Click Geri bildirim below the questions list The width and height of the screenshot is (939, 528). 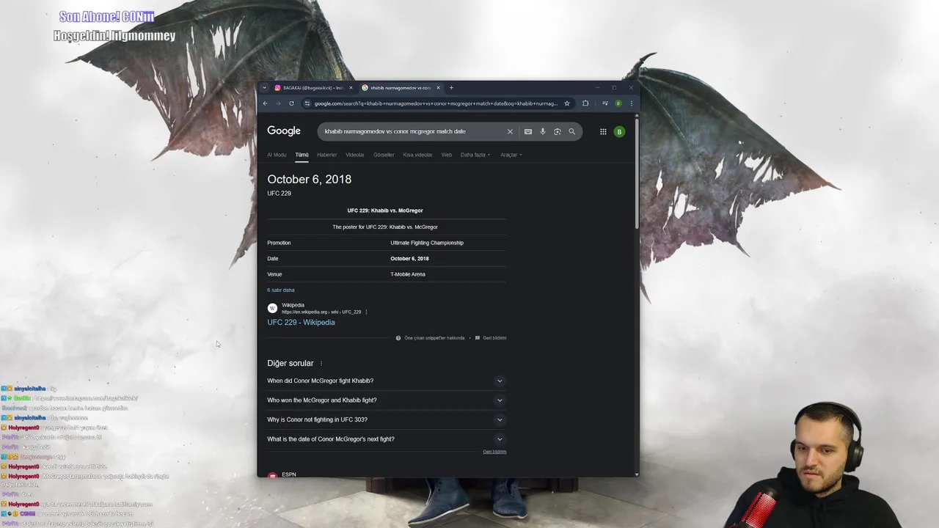point(494,452)
